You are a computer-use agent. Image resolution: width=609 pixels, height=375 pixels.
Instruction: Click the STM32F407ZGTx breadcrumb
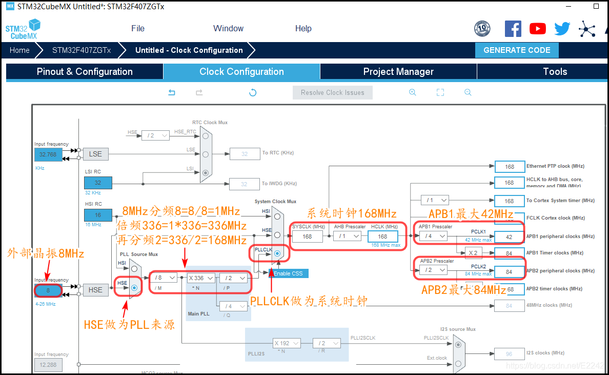click(82, 50)
